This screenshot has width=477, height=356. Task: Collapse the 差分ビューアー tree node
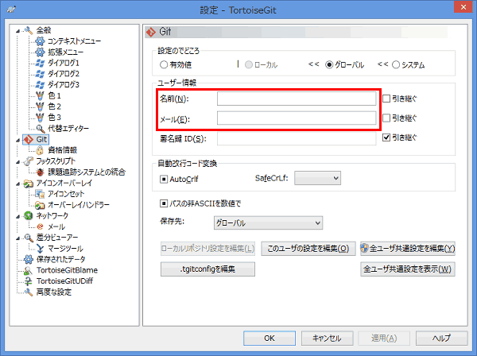click(x=18, y=238)
